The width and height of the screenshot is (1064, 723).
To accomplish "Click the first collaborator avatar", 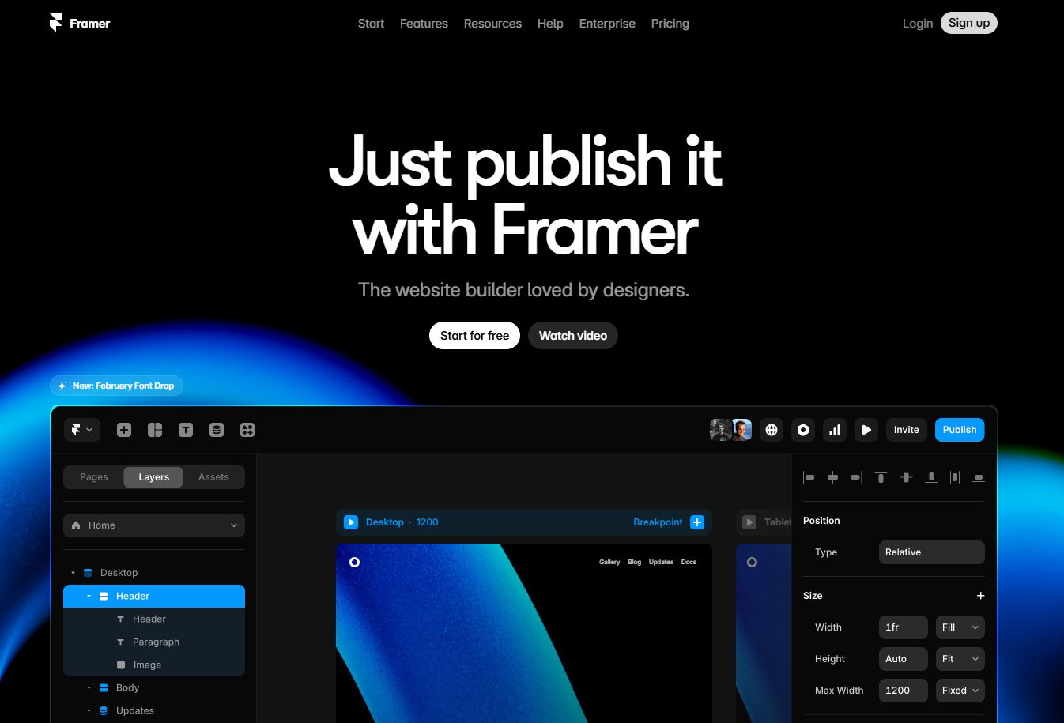I will click(x=720, y=430).
